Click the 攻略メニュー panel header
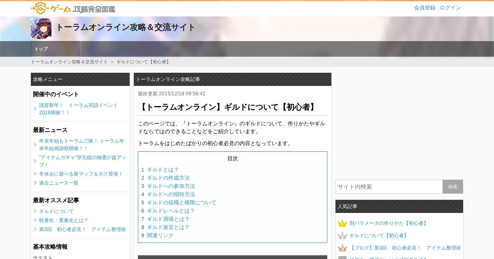Image resolution: width=494 pixels, height=259 pixels. click(80, 79)
